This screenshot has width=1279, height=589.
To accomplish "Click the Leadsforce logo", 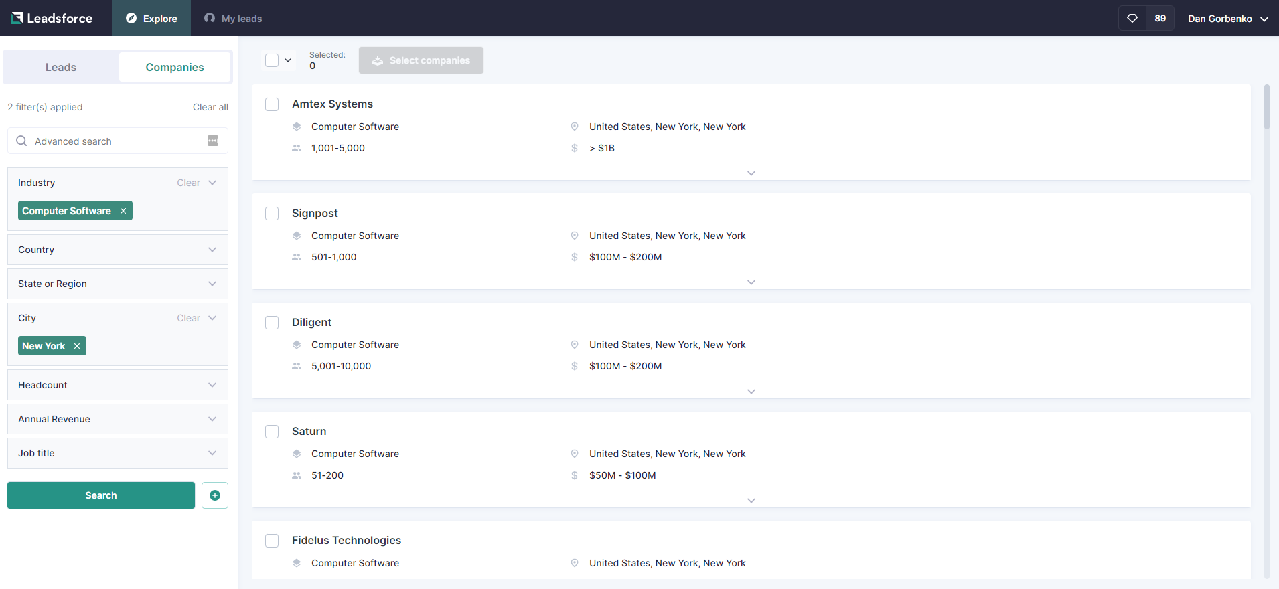I will [x=52, y=18].
